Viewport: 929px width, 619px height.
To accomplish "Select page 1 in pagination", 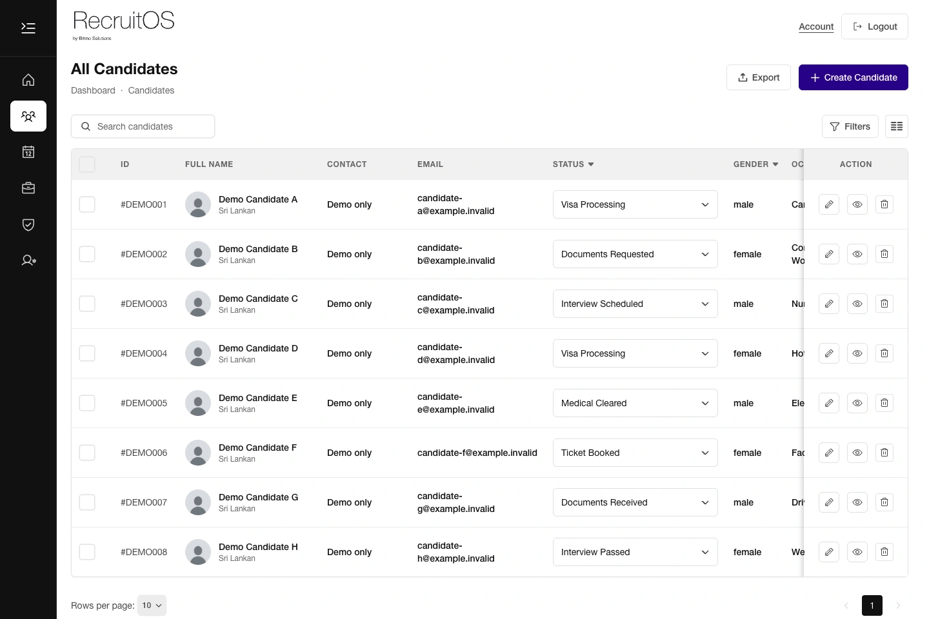I will 872,605.
